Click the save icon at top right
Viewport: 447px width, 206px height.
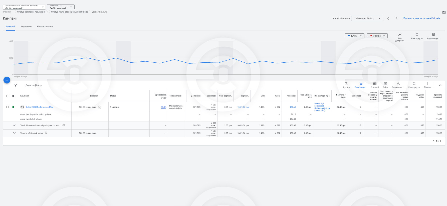tap(444, 12)
